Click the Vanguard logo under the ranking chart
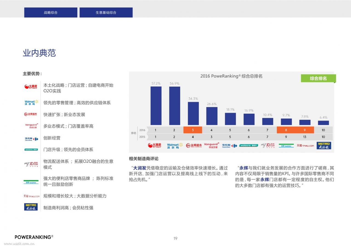 211,145
